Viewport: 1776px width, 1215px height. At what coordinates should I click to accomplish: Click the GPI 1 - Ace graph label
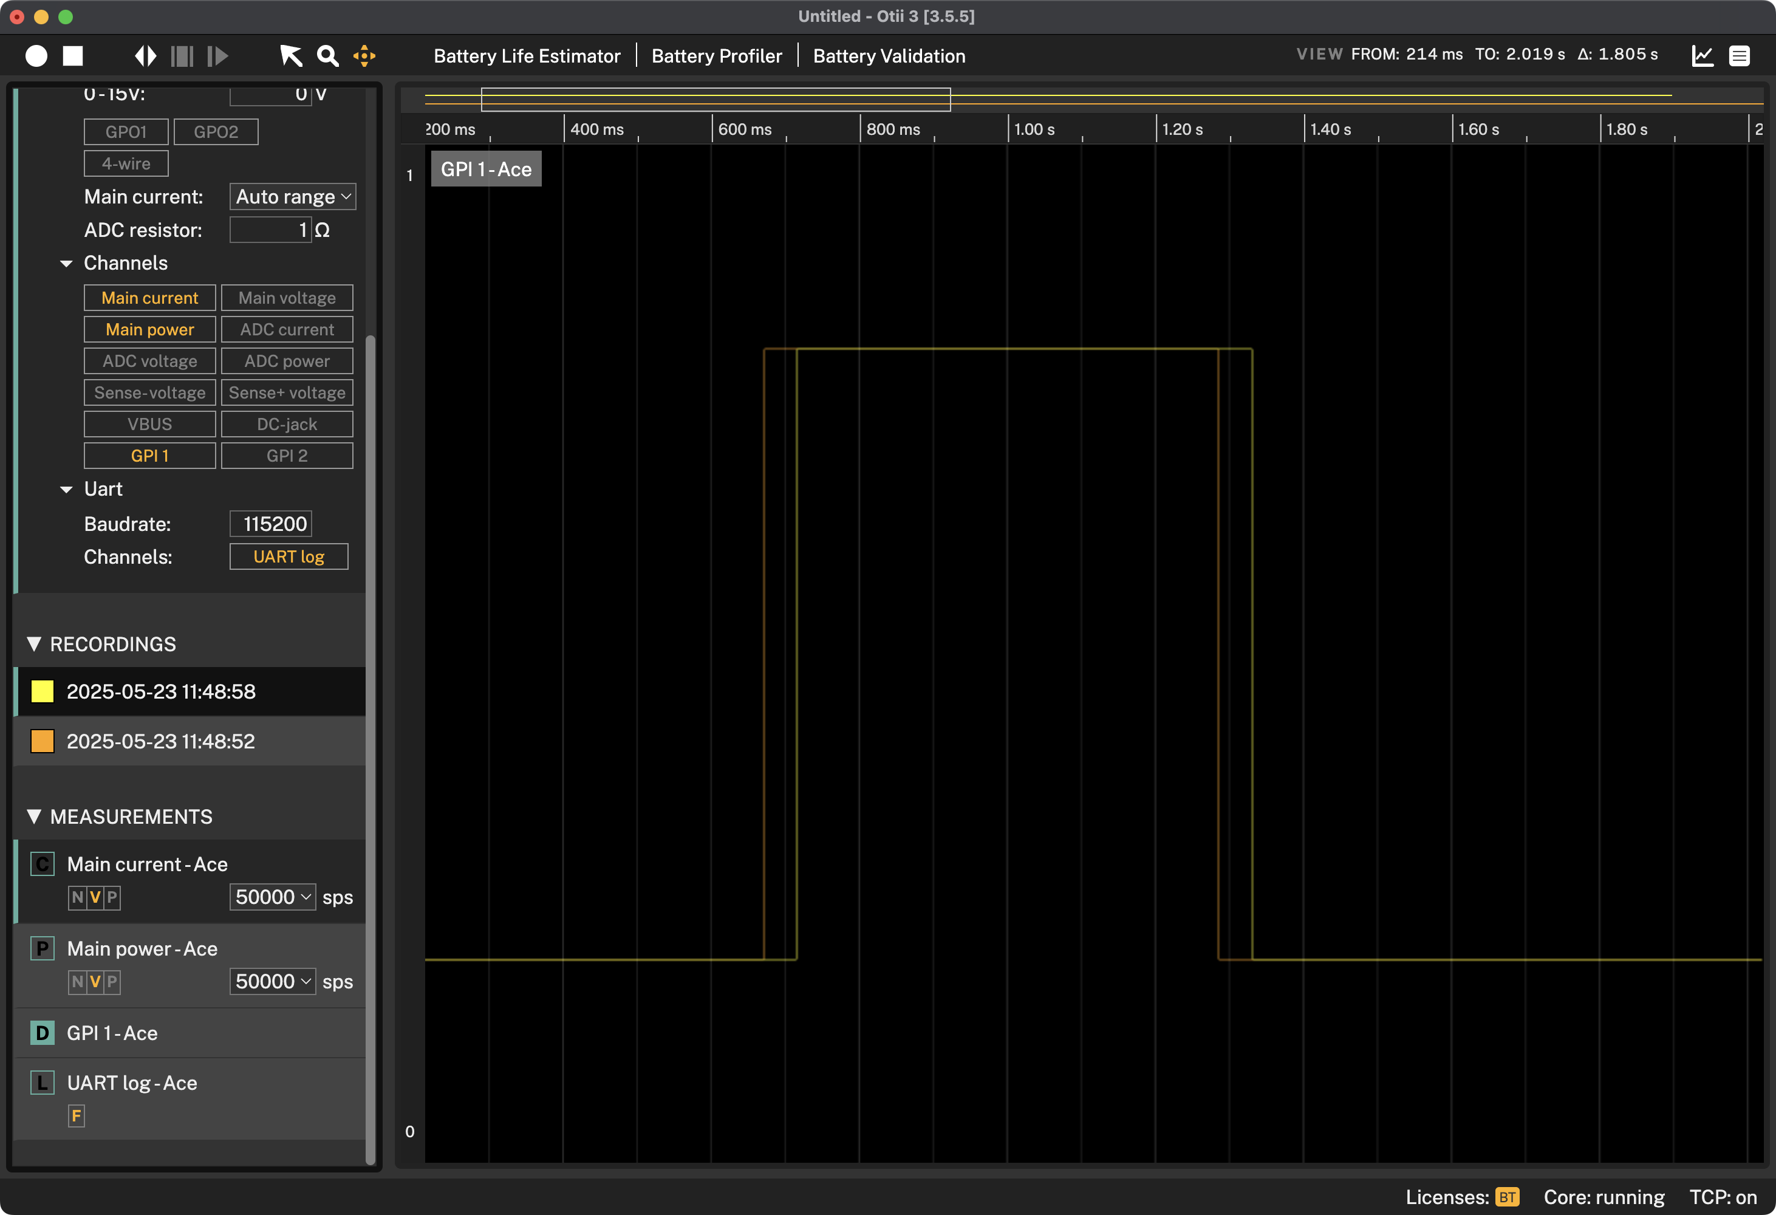486,169
